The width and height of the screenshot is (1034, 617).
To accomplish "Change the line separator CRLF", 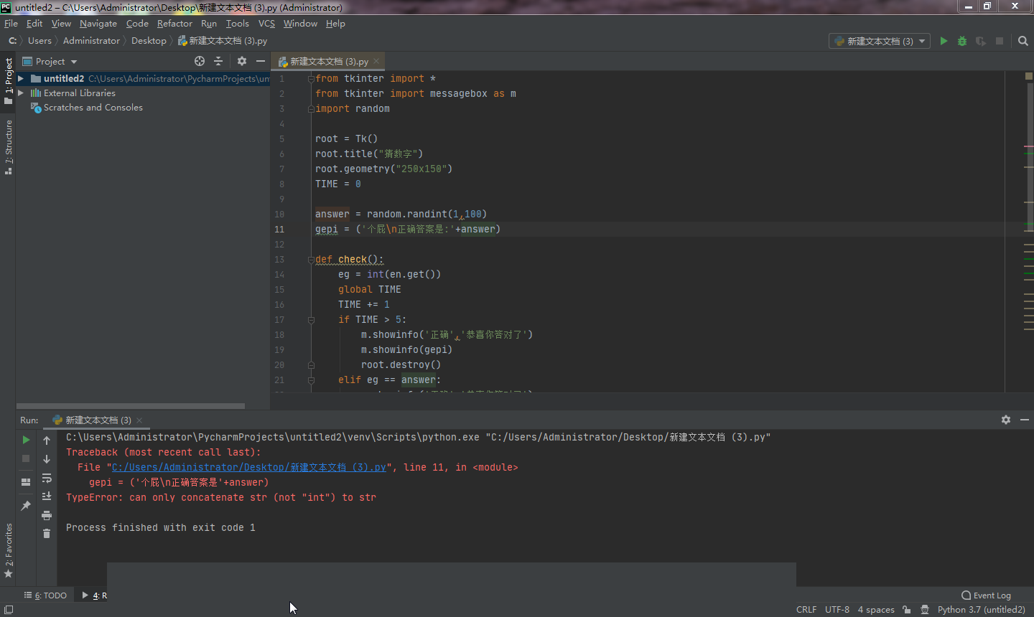I will click(806, 609).
